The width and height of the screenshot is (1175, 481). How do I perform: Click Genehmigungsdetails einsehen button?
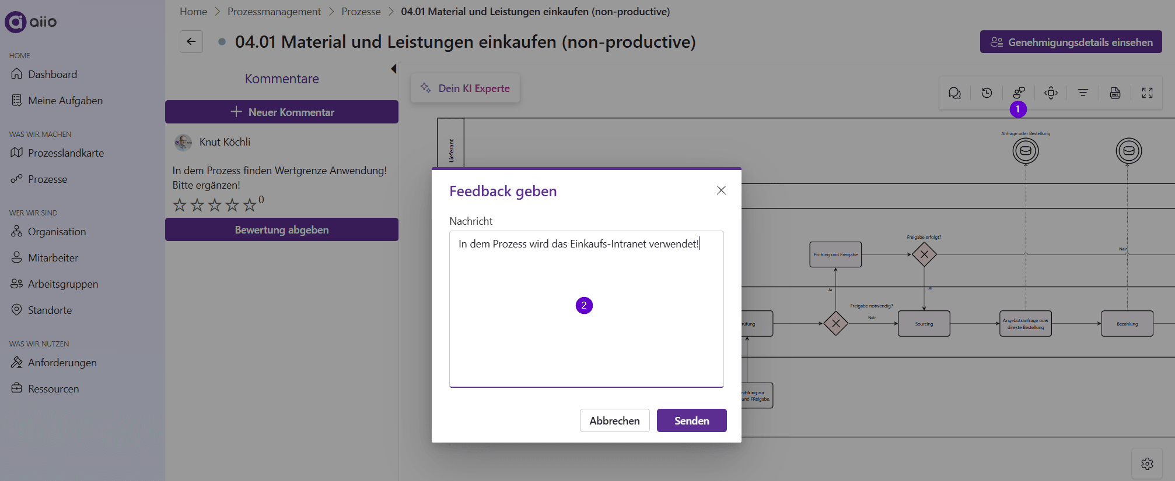pos(1071,42)
